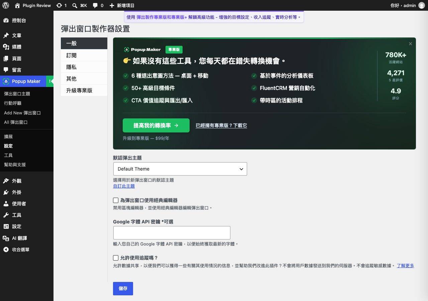Switch to the 隱私 tab
Viewport: 428px width, 301px height.
pyautogui.click(x=84, y=67)
